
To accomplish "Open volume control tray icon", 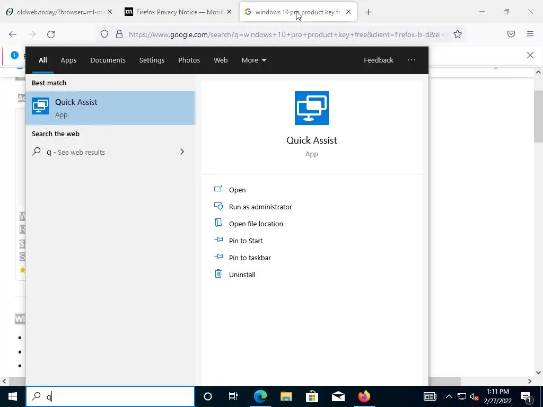I will (474, 396).
